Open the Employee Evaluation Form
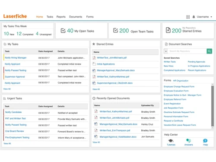Viewport: 216px width, 162px height. point(176,91)
